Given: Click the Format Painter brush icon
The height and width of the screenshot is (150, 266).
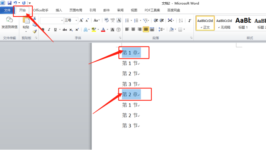Looking at the screenshot, I should [35, 32].
